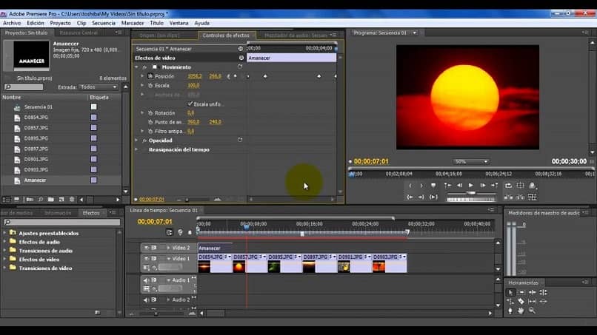Open the Secuencia menu
Viewport: 597px width, 335px height.
(x=104, y=23)
